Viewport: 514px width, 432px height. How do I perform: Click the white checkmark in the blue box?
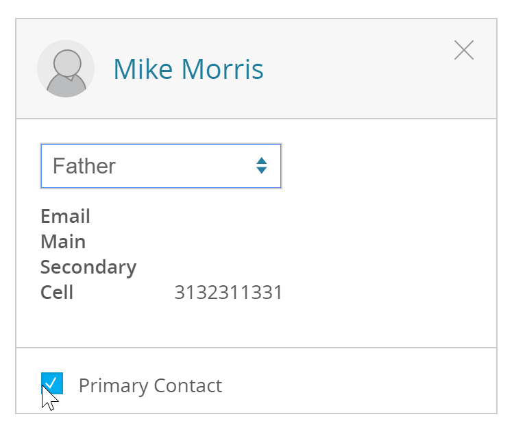pos(51,383)
